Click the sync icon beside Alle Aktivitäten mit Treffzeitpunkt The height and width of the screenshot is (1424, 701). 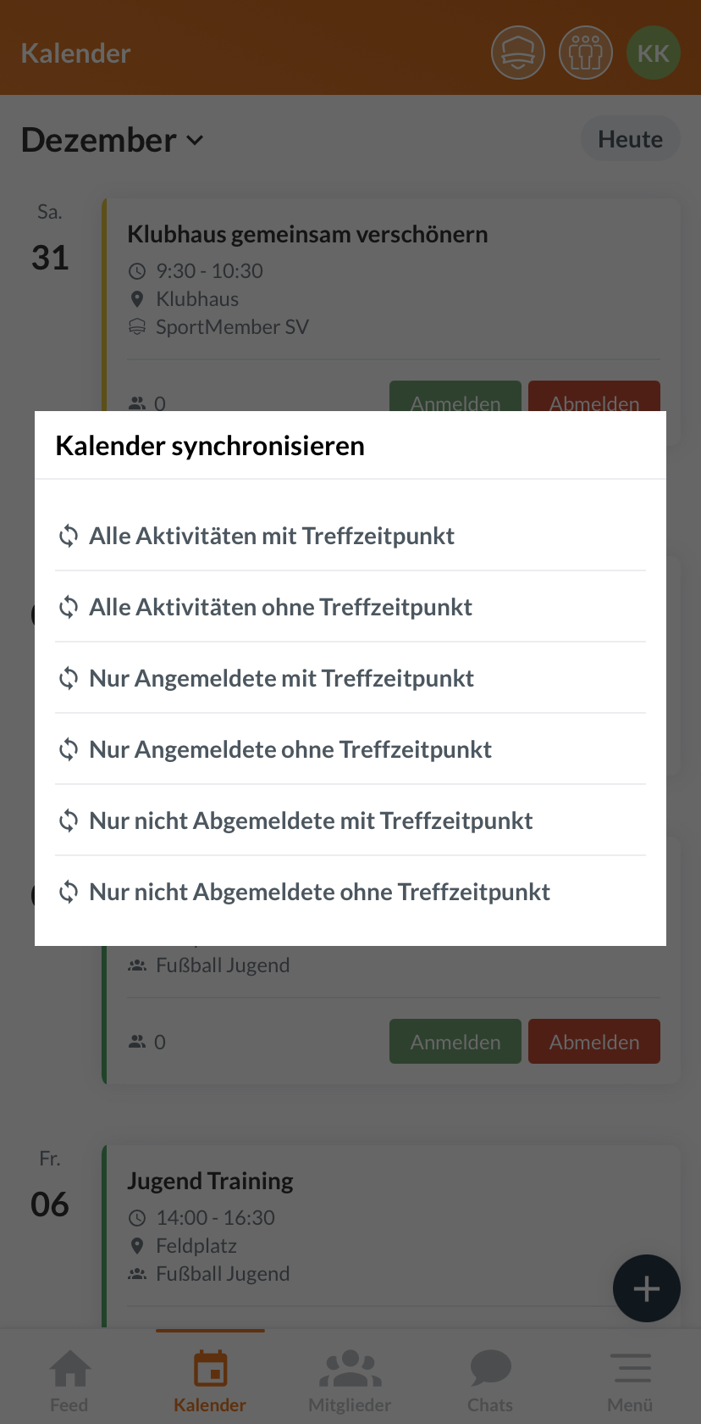point(68,536)
